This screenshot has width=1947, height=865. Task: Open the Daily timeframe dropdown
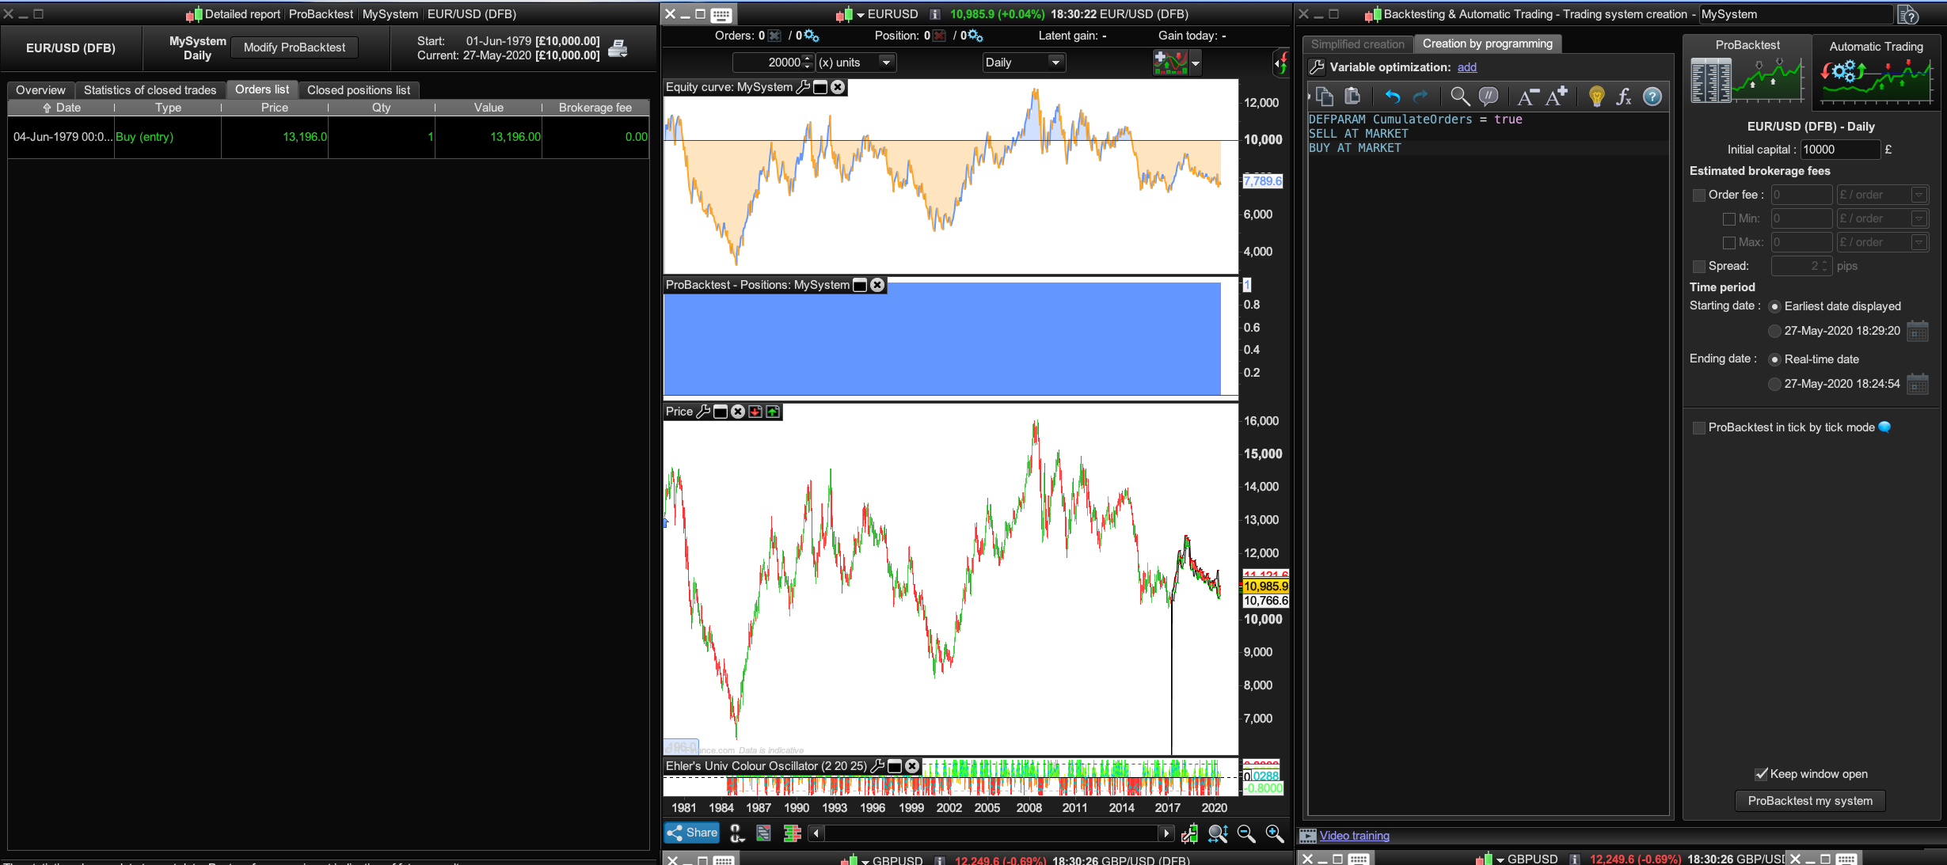click(x=1055, y=63)
